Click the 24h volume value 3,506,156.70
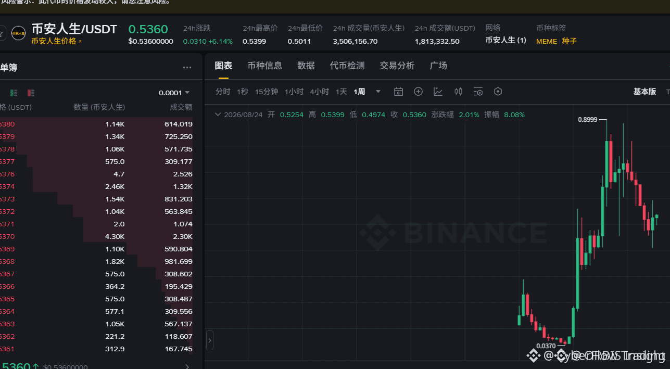The image size is (670, 369). (x=355, y=41)
